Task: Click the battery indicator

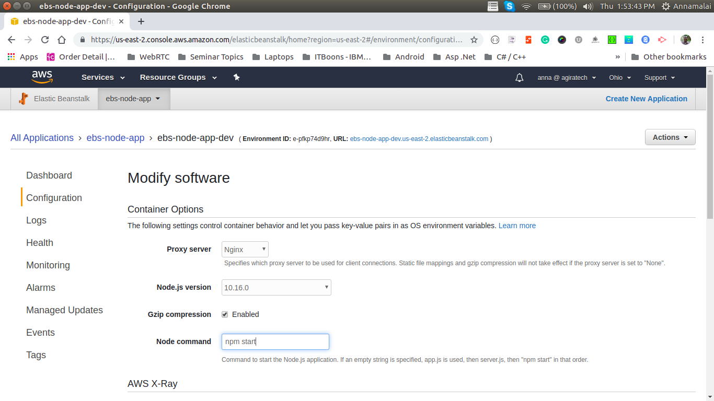Action: [557, 6]
